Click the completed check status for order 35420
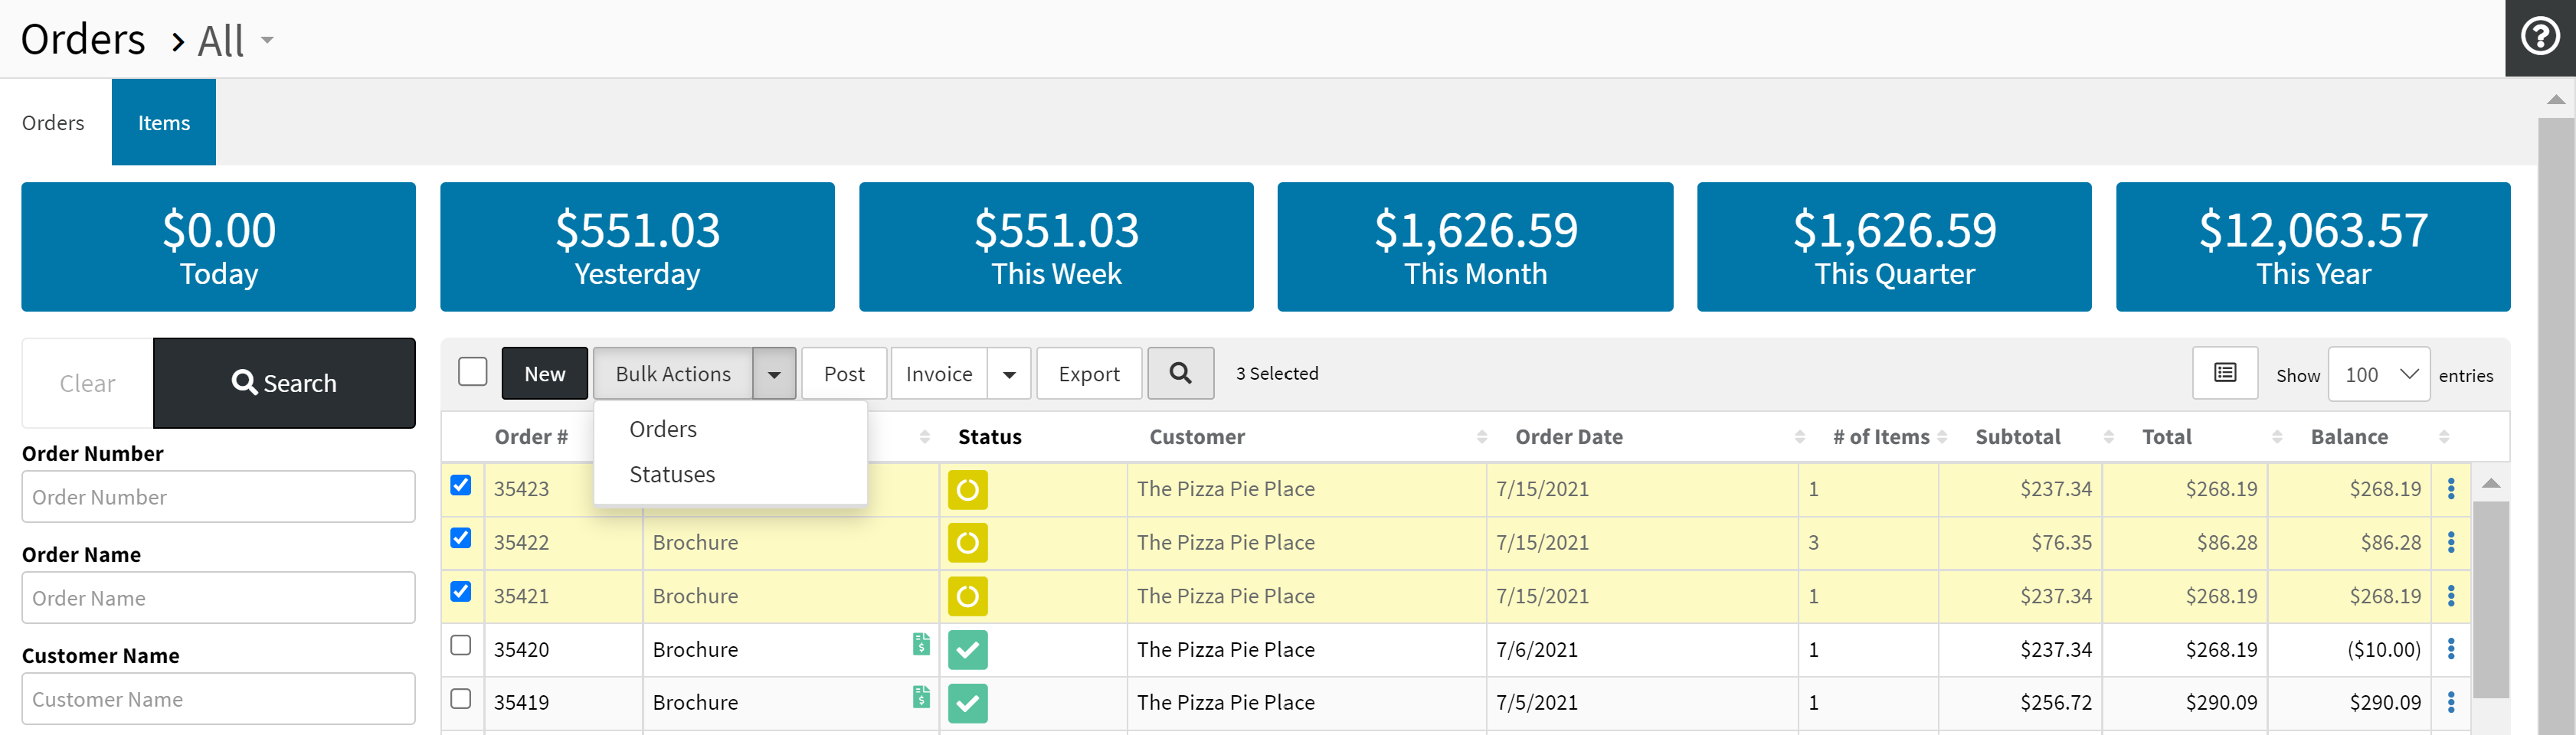This screenshot has width=2576, height=735. tap(967, 650)
